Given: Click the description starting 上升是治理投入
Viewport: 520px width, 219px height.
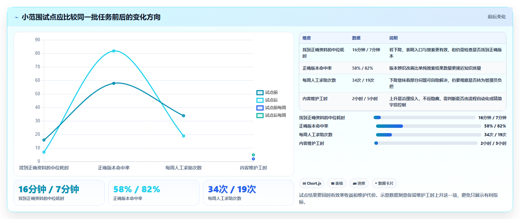Looking at the screenshot, I should 445,102.
